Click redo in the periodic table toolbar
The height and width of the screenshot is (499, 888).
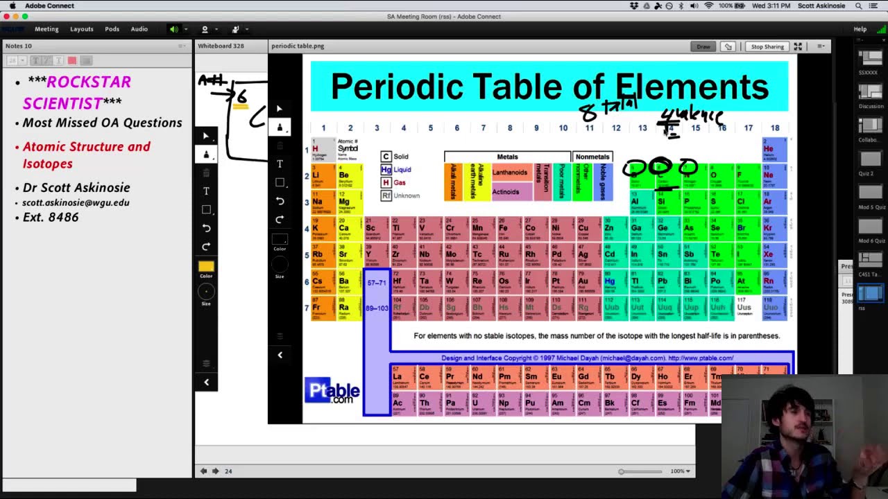point(280,220)
